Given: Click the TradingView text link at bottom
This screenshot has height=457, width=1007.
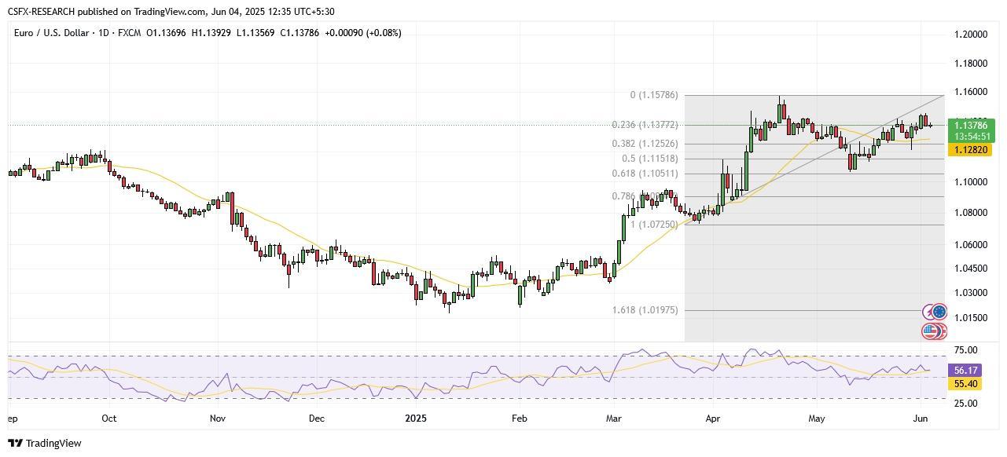Looking at the screenshot, I should pyautogui.click(x=53, y=444).
